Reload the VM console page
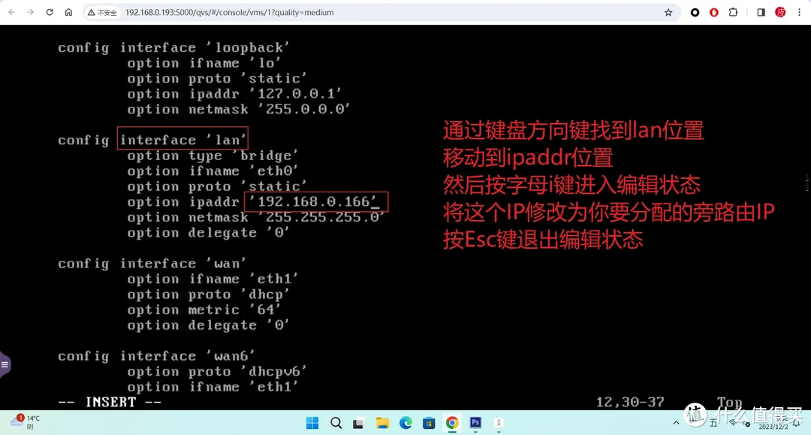811x435 pixels. (50, 13)
